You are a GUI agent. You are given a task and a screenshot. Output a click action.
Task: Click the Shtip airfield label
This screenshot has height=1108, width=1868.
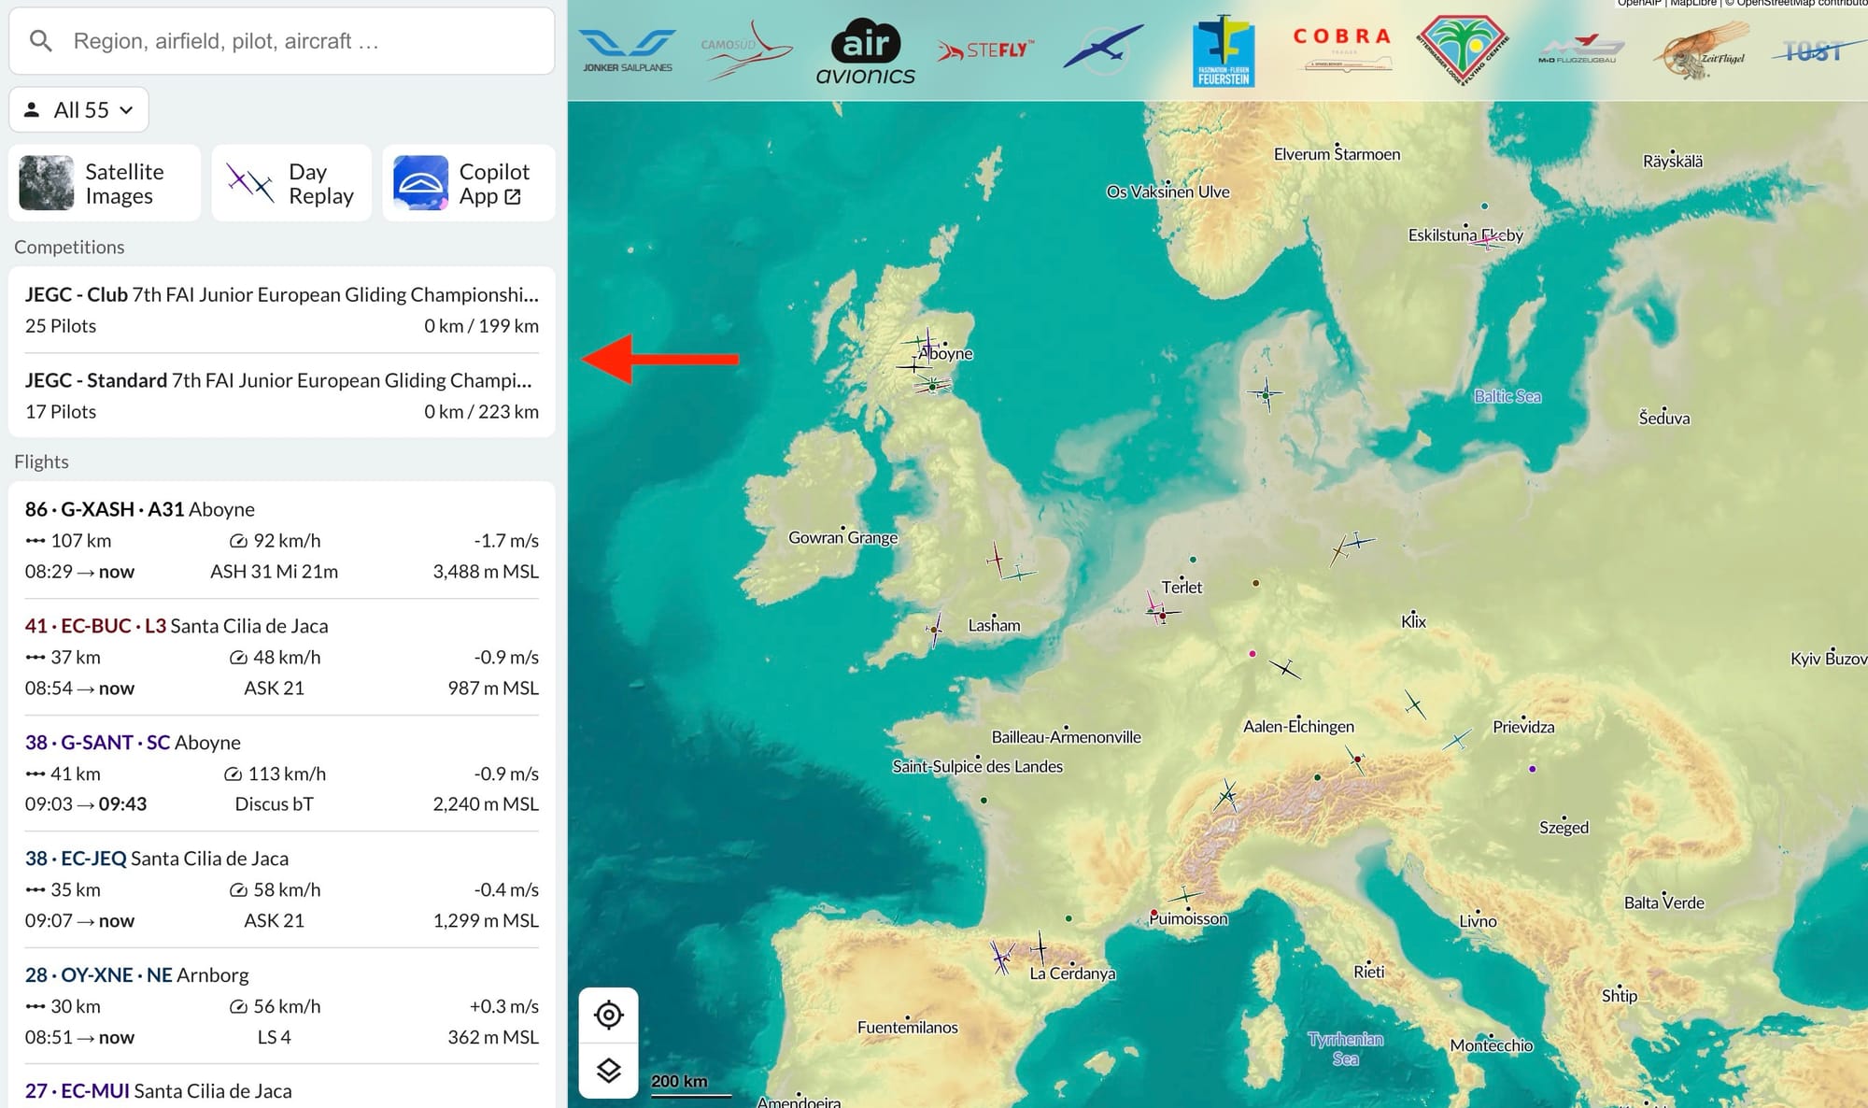(1619, 996)
